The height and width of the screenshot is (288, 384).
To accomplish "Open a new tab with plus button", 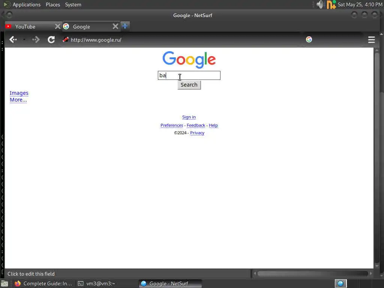I will click(125, 26).
